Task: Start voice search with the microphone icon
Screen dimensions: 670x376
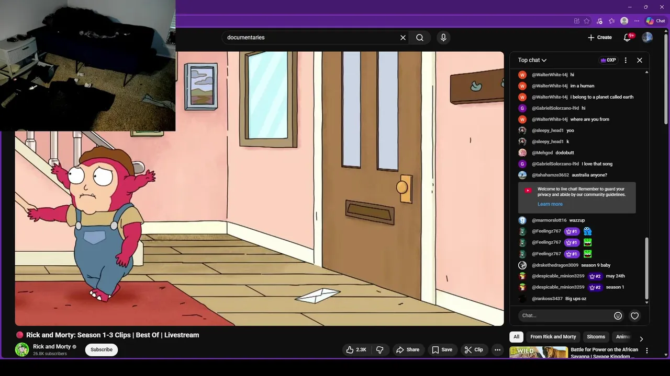Action: [443, 38]
